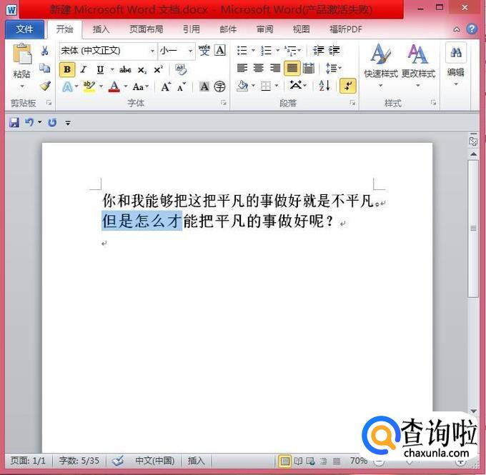Image resolution: width=486 pixels, height=475 pixels.
Task: Open 快速样式 Quick Styles gallery
Action: click(381, 66)
